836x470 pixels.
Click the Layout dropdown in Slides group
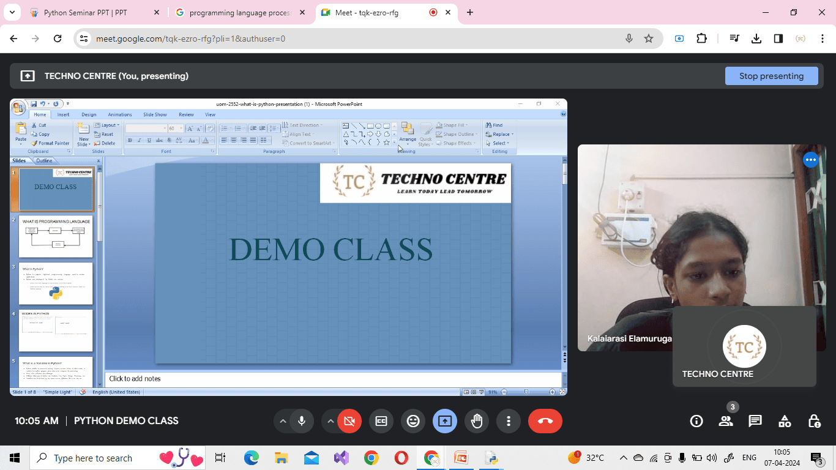106,125
